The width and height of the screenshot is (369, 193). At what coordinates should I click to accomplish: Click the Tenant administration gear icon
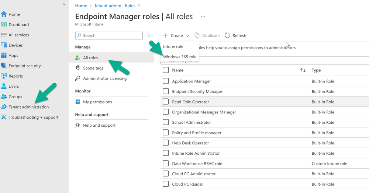click(4, 107)
